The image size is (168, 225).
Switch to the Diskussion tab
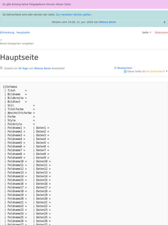pyautogui.click(x=161, y=33)
